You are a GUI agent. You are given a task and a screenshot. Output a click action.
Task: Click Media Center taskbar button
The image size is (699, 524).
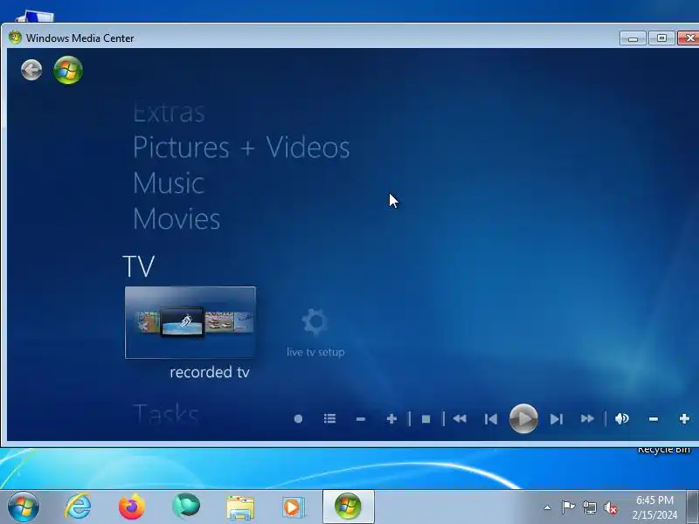[348, 507]
